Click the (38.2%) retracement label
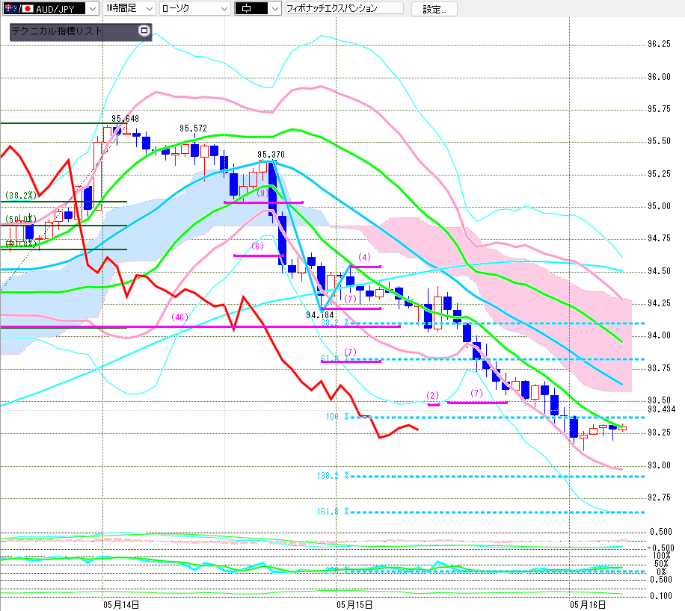This screenshot has width=685, height=611. click(21, 196)
